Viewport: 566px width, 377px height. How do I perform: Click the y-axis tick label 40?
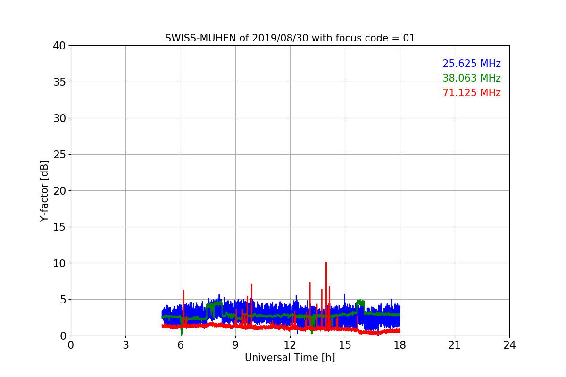[59, 46]
